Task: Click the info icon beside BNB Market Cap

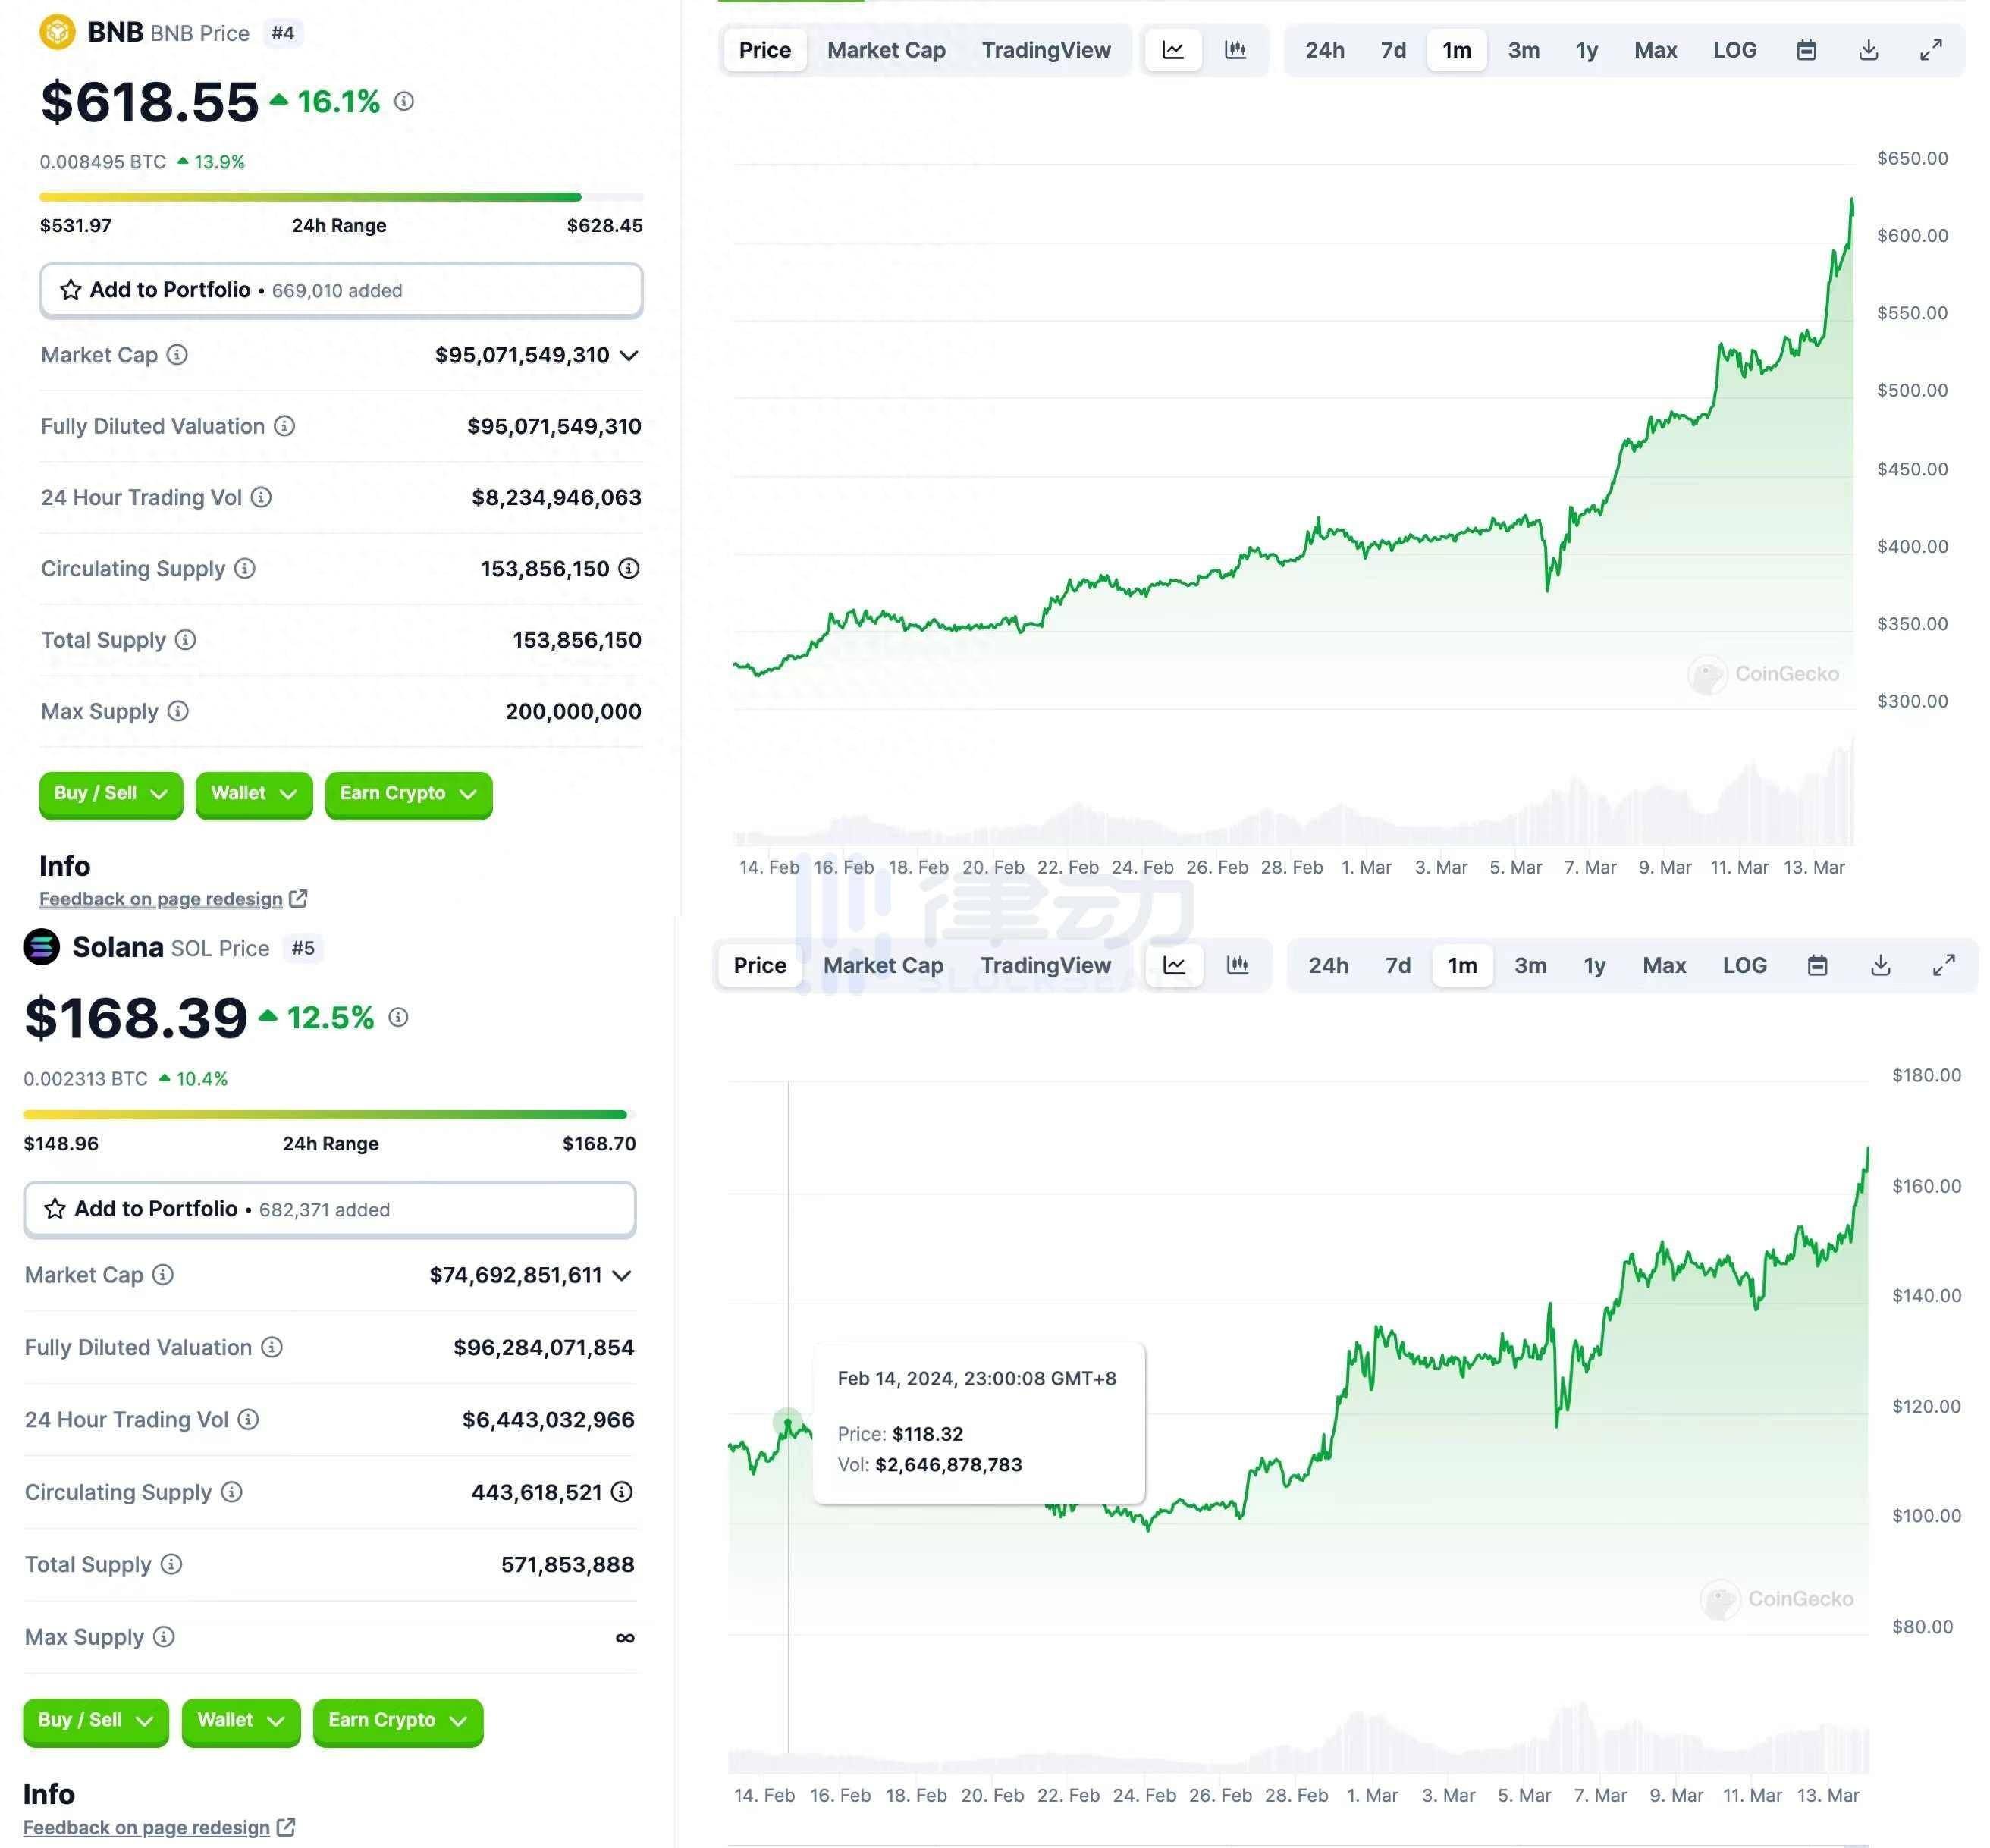Action: (177, 355)
